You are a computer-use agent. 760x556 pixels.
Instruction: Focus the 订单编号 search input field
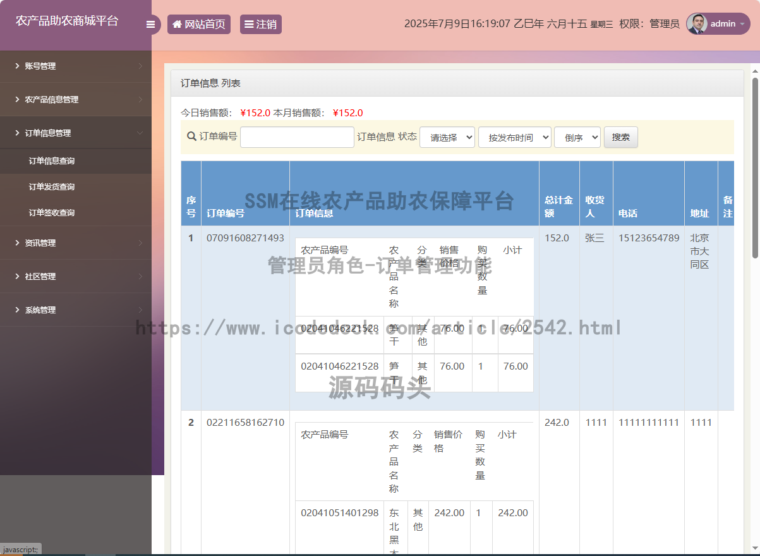tap(297, 137)
